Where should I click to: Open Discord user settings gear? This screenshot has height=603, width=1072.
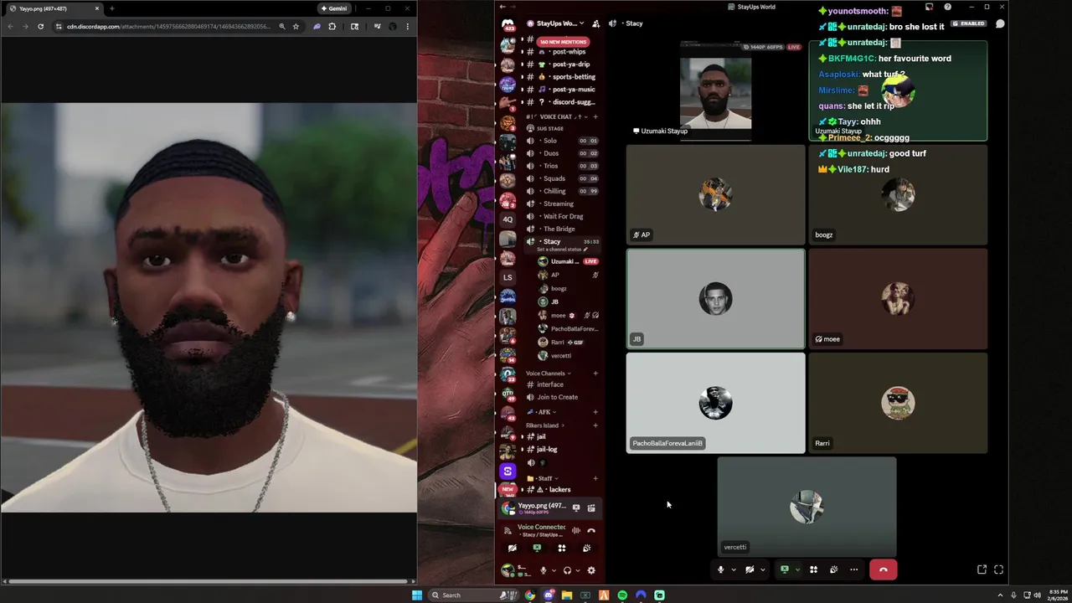point(591,570)
